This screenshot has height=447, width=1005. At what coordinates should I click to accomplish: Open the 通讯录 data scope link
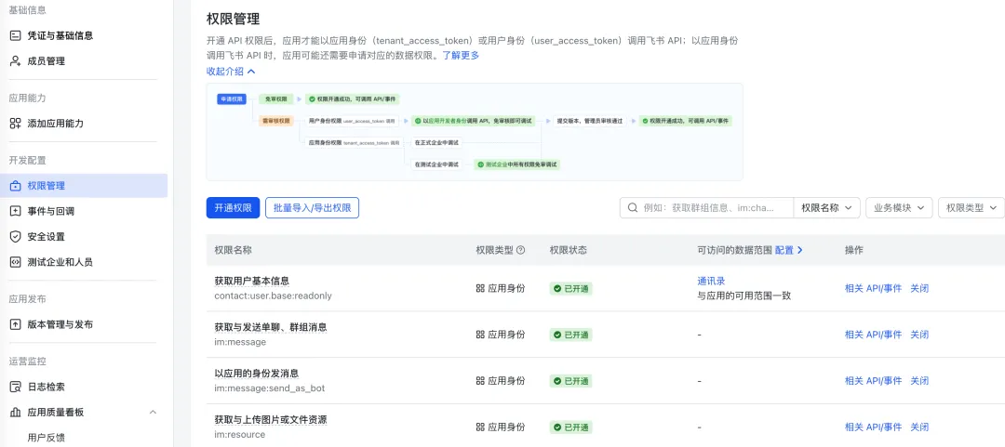click(x=711, y=282)
